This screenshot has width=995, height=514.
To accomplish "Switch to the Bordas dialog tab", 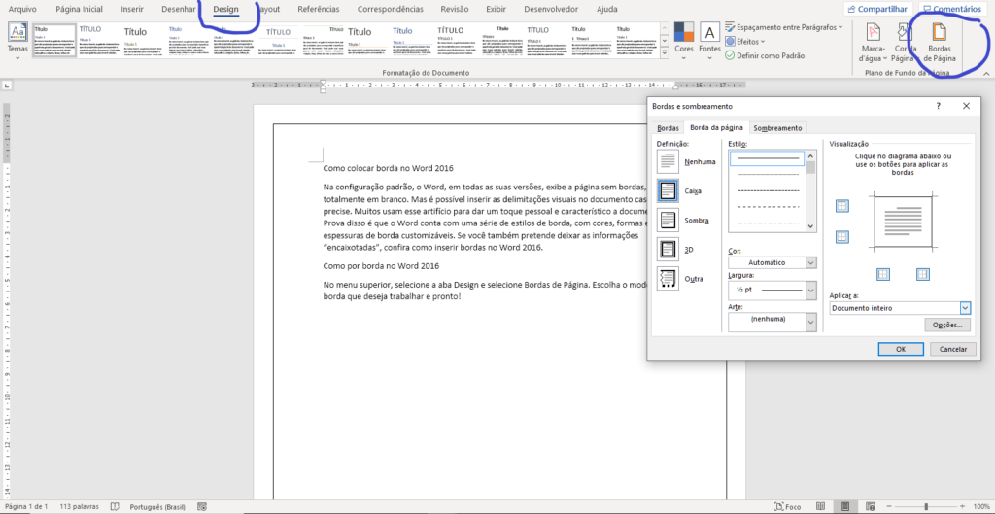I will click(668, 128).
